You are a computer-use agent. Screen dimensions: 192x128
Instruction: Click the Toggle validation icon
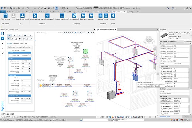pos(106,16)
